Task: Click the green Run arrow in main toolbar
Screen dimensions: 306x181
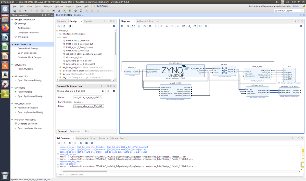Action: point(65,11)
